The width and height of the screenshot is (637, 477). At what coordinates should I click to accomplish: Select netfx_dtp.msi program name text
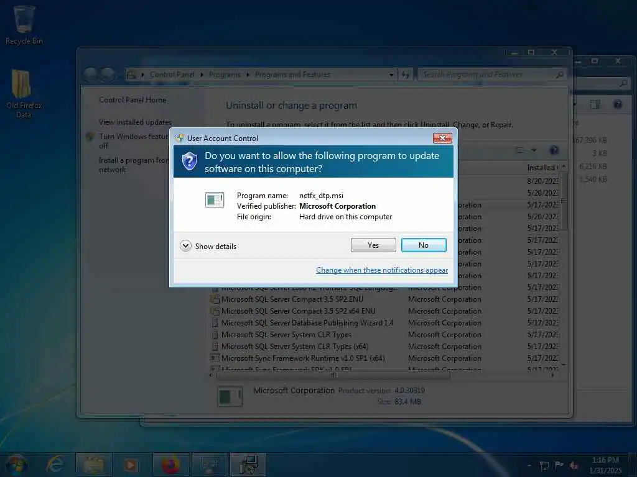click(x=321, y=196)
